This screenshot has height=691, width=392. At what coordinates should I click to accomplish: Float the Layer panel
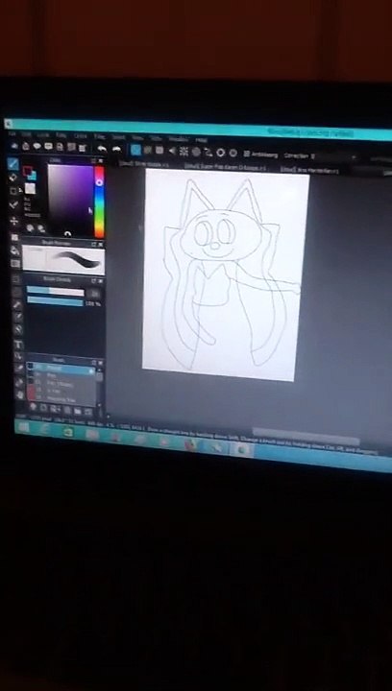pos(93,362)
